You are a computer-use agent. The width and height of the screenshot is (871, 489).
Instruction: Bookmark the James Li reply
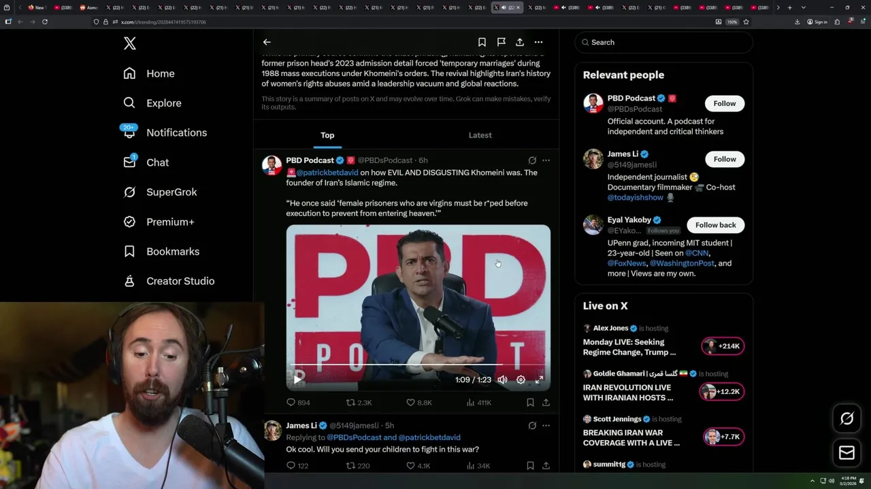pos(530,466)
